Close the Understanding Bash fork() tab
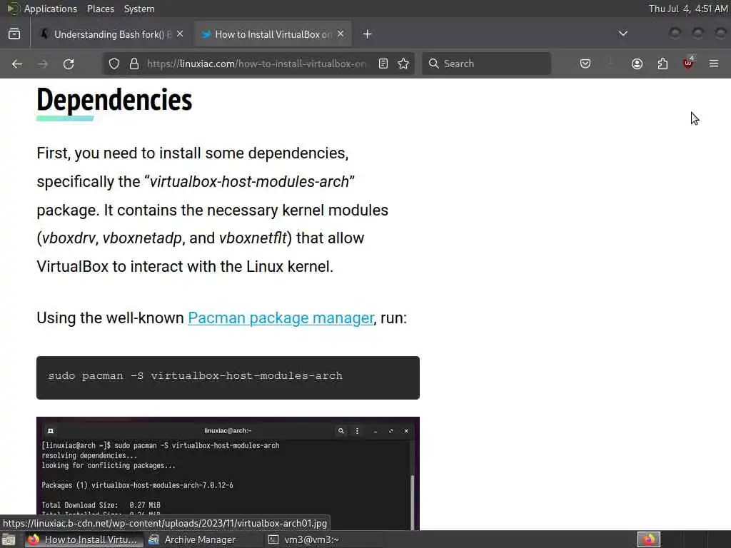The height and width of the screenshot is (548, 731). [180, 34]
